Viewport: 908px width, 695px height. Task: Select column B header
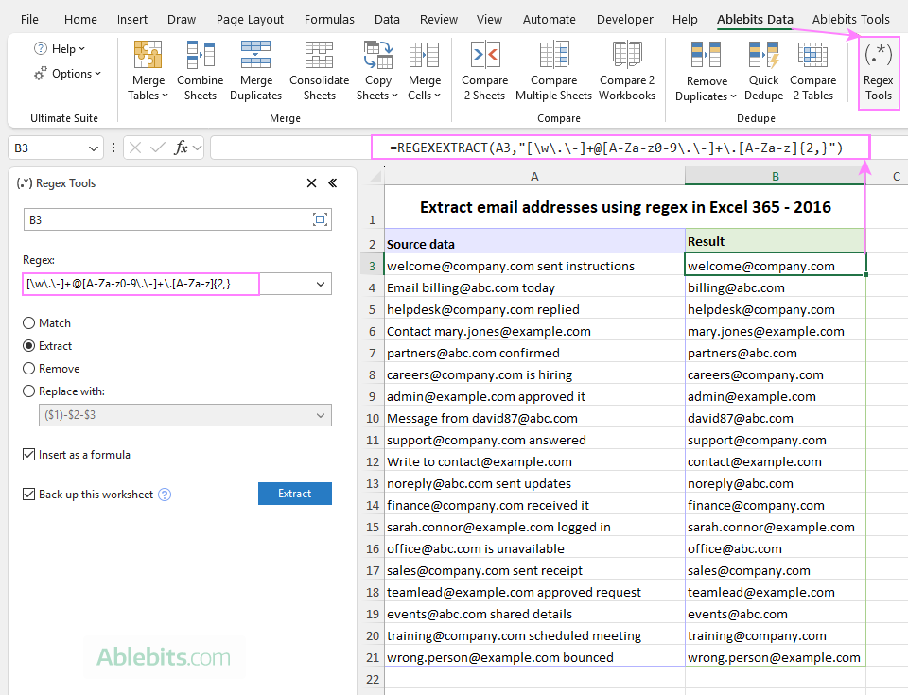pyautogui.click(x=775, y=176)
